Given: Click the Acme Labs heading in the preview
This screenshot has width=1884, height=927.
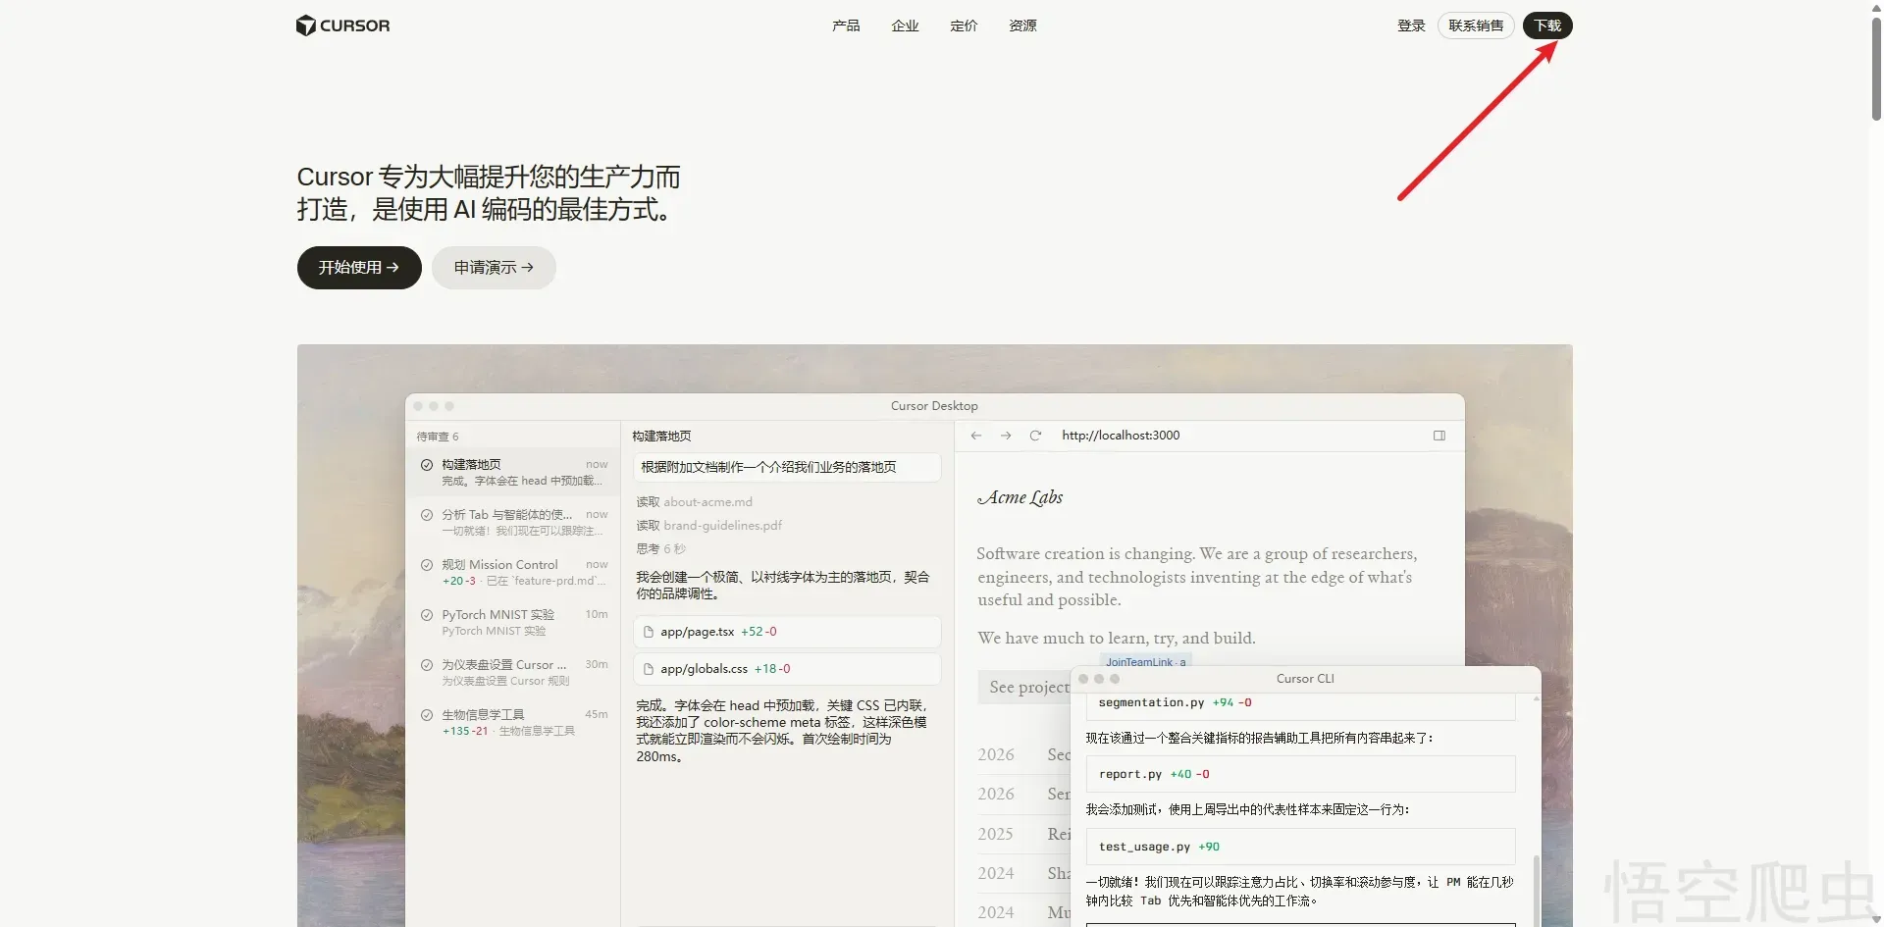Looking at the screenshot, I should coord(1020,497).
